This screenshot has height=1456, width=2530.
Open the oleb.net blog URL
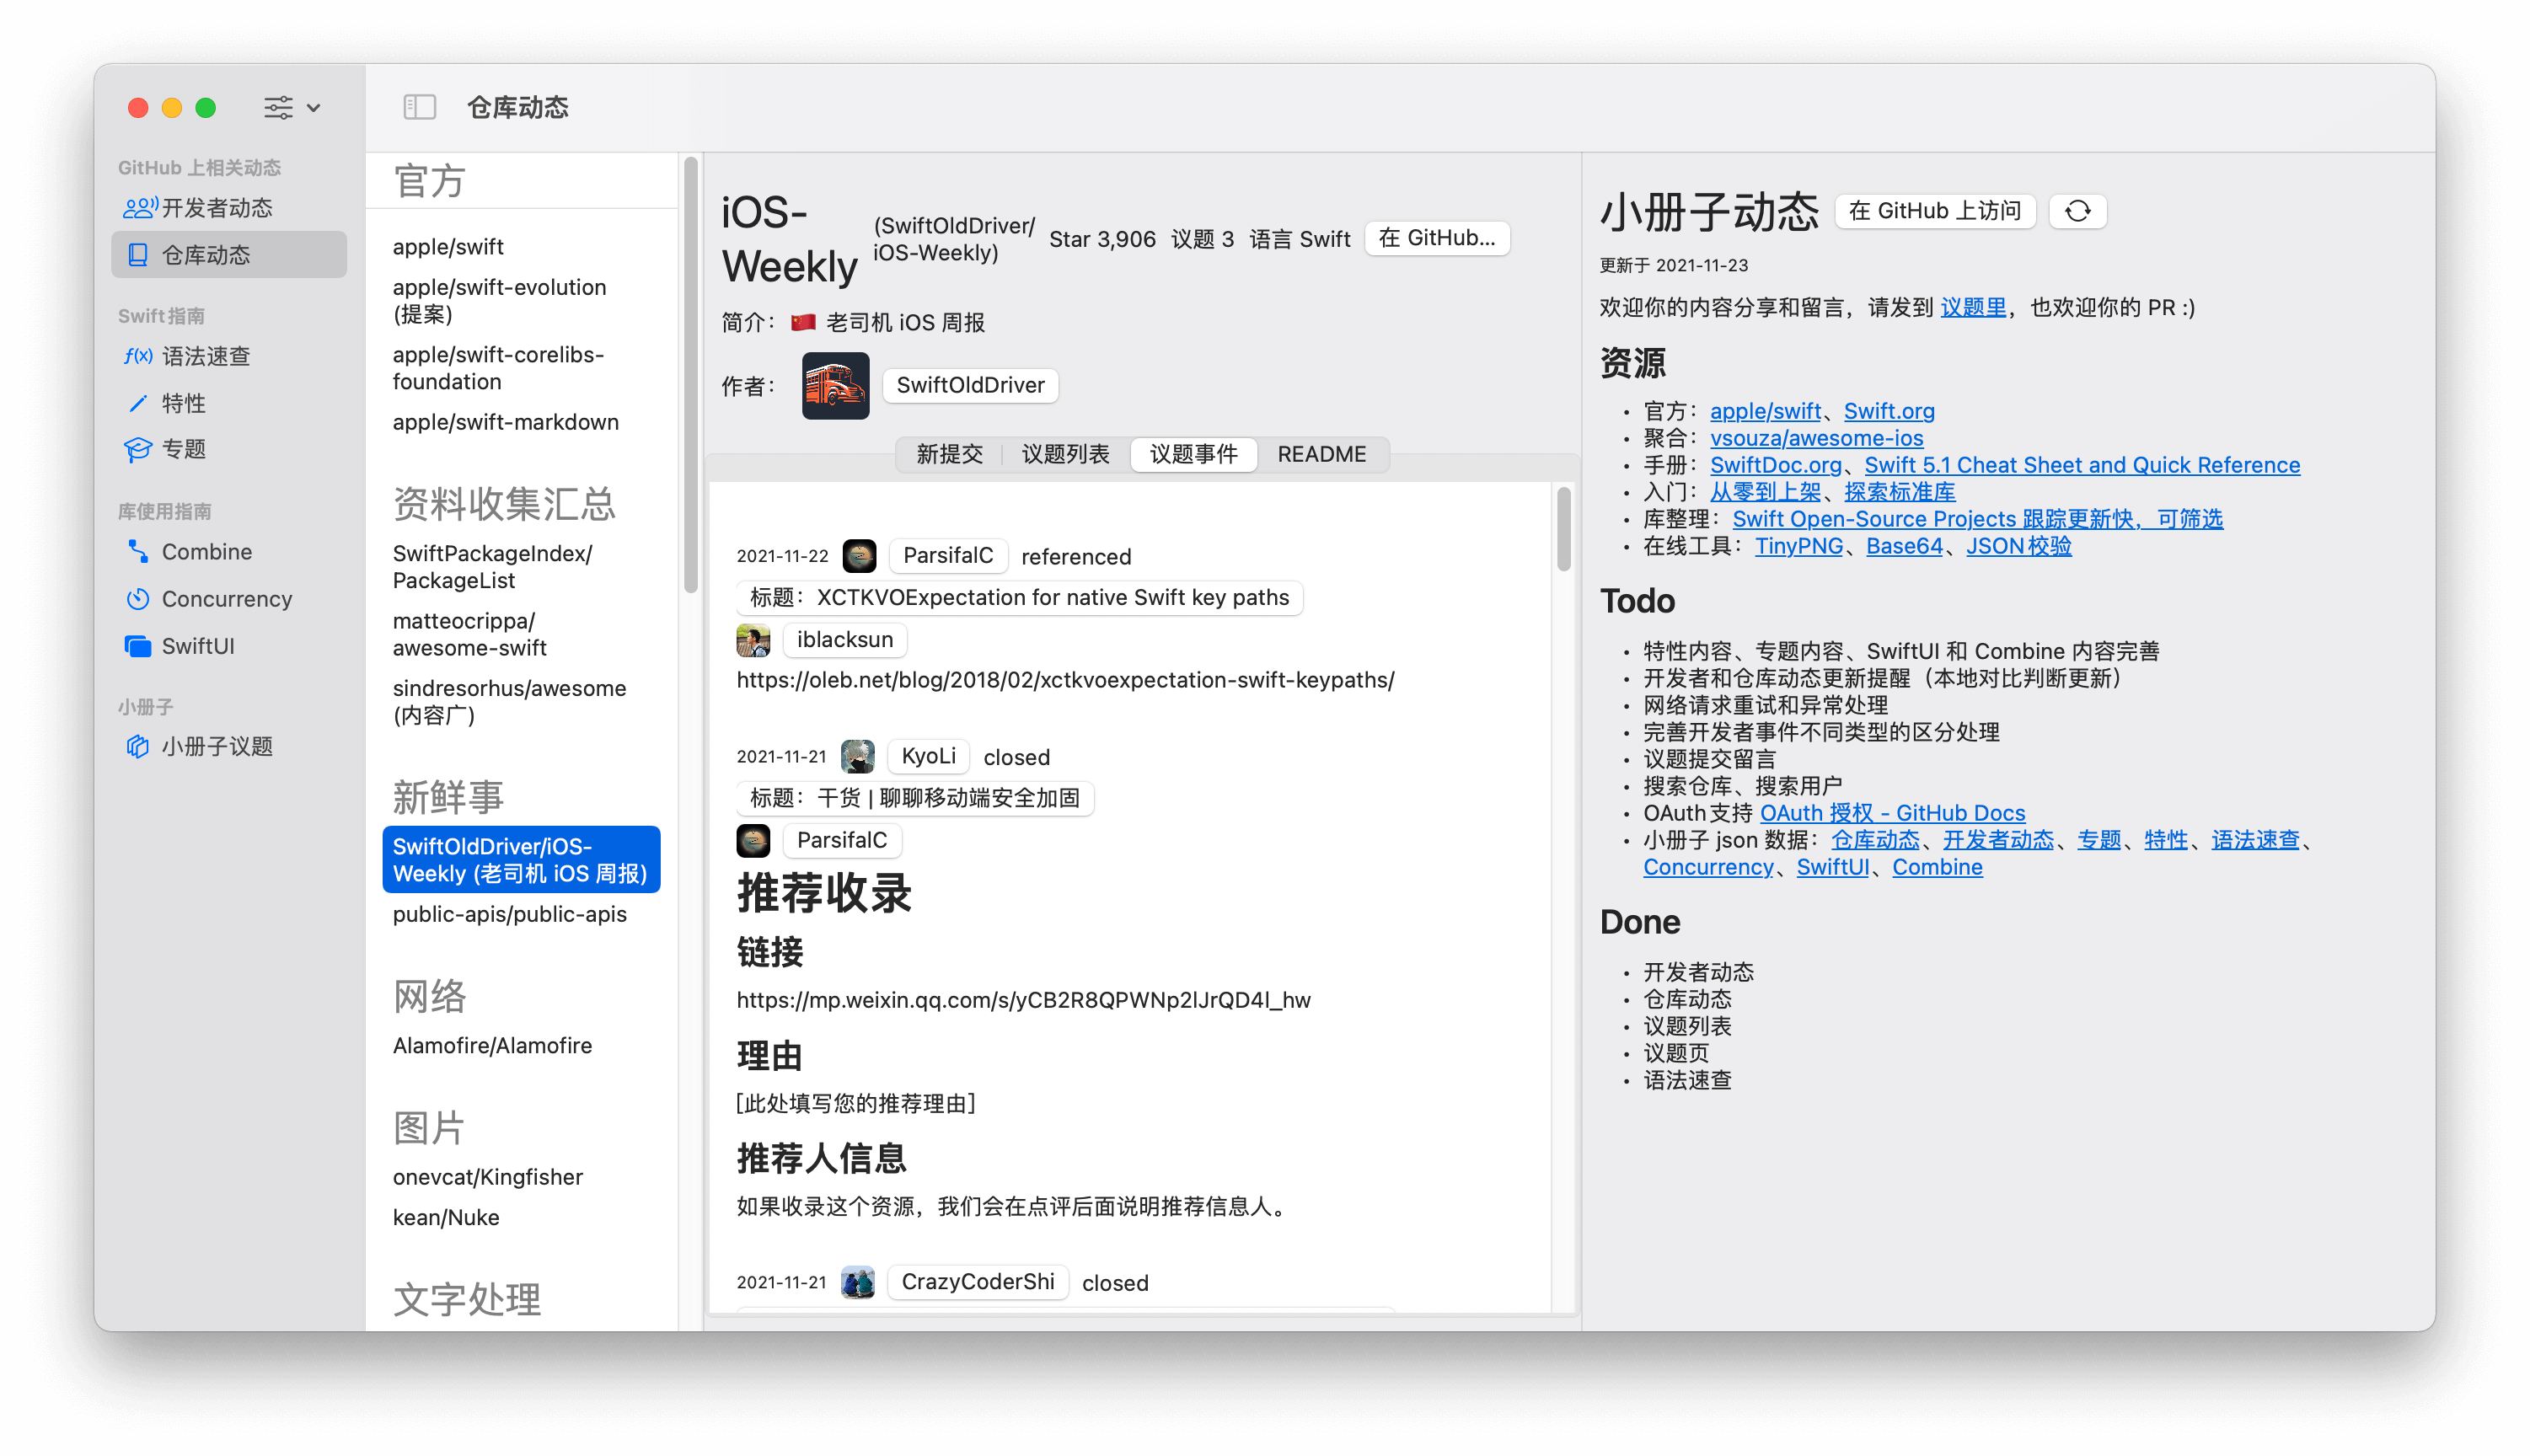1065,680
